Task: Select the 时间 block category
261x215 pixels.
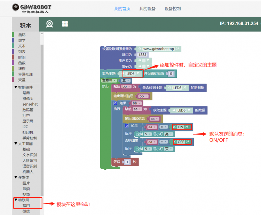Action: (22, 57)
